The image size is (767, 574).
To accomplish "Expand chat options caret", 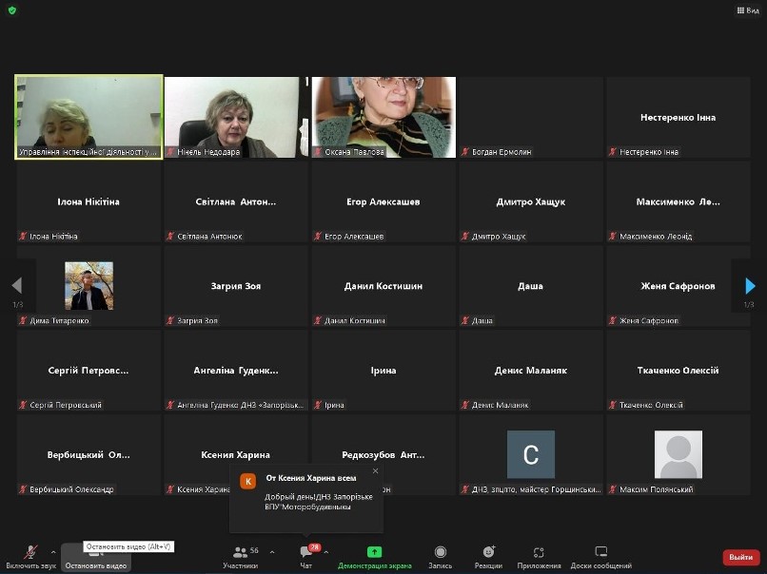I will 326,552.
